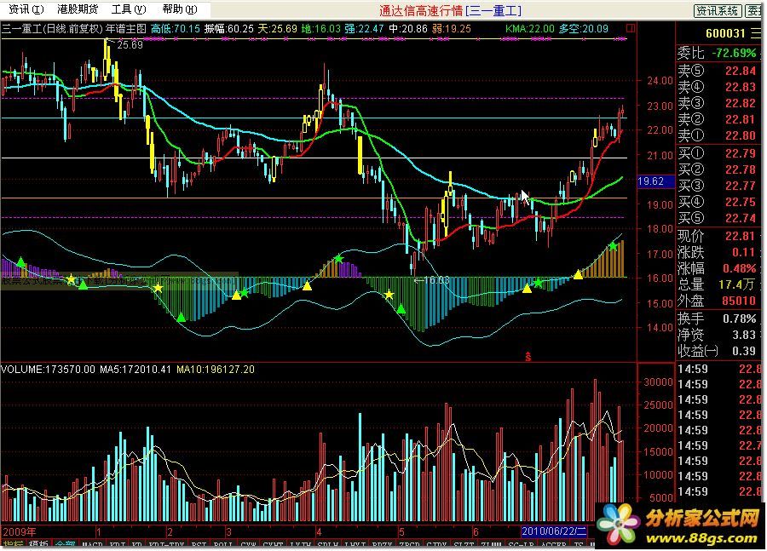The image size is (767, 551).
Task: Select the 买③ bid row at 22.77
Action: click(x=718, y=186)
